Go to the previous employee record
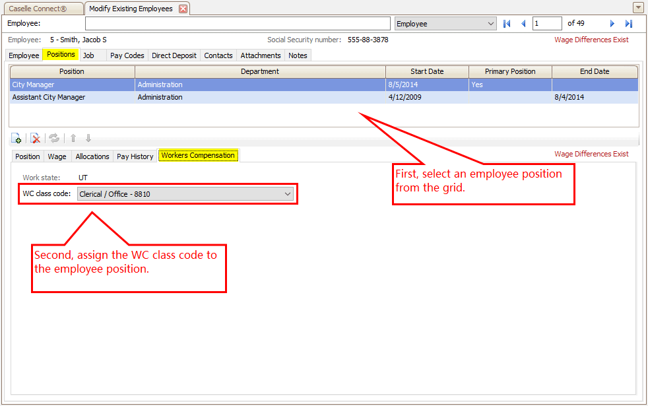This screenshot has height=406, width=648. pos(523,24)
